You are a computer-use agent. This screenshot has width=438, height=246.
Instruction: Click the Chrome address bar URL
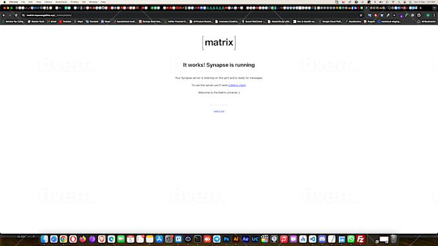coord(49,15)
